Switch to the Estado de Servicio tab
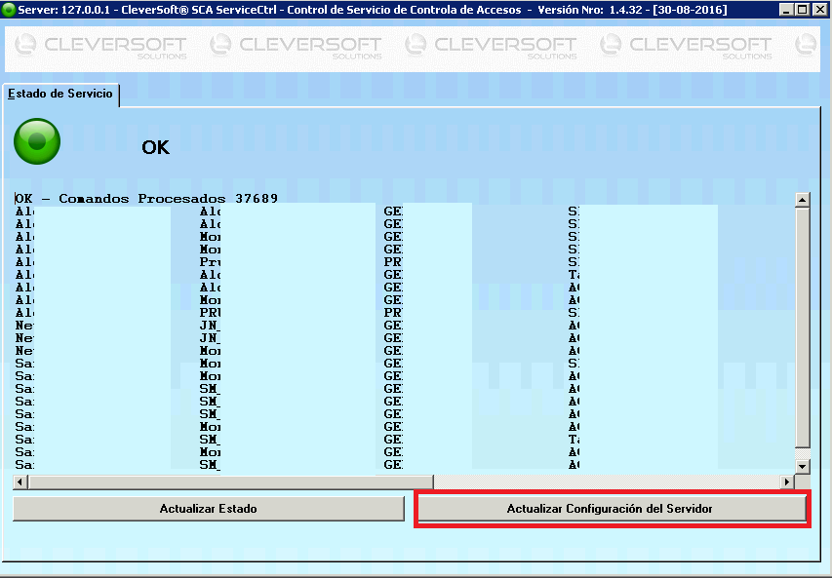The image size is (832, 578). point(61,95)
